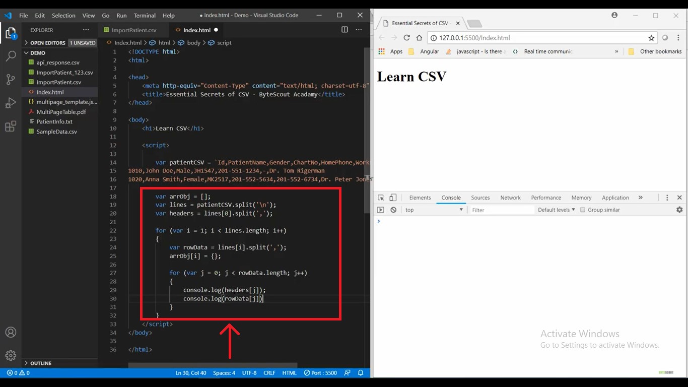The height and width of the screenshot is (387, 688).
Task: Open the Terminal menu
Action: 145,15
